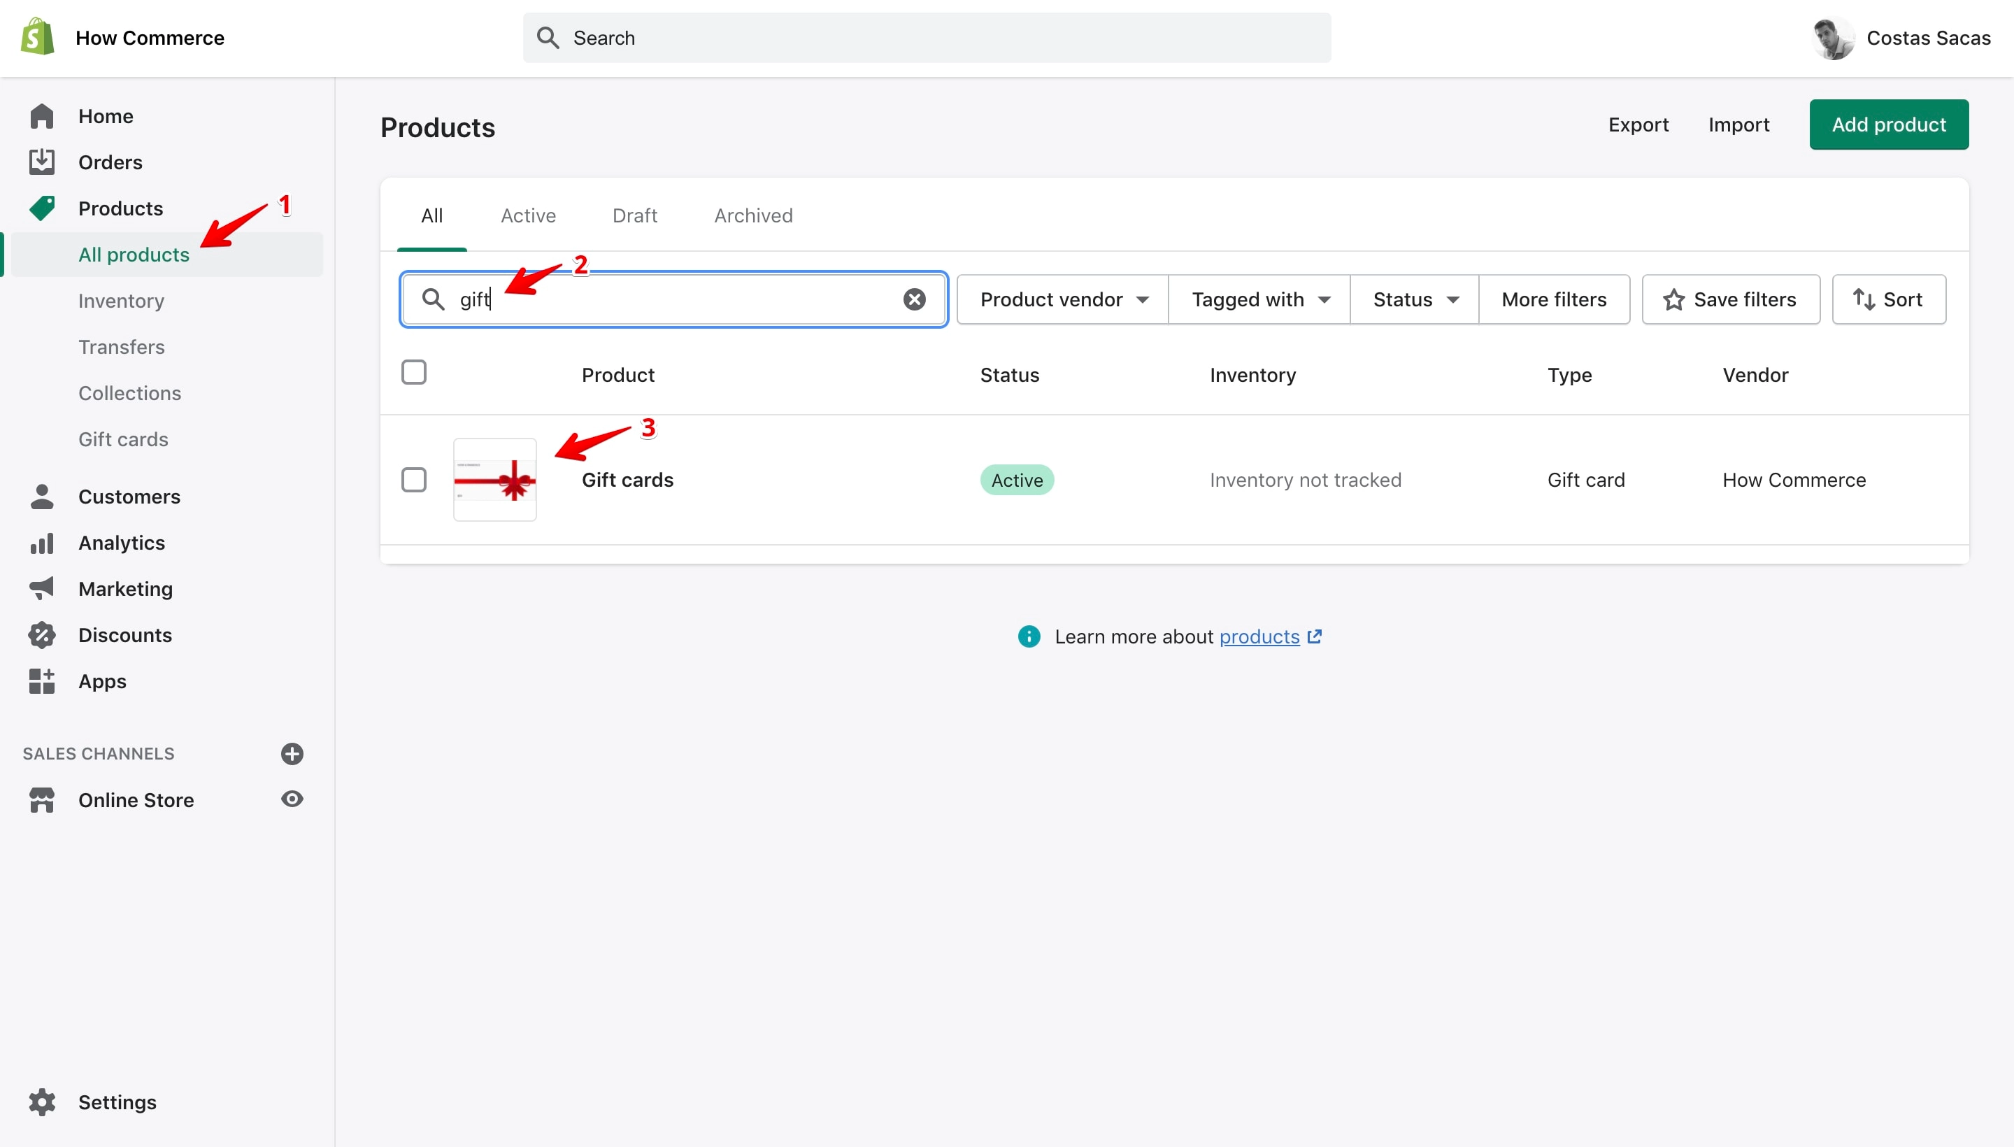Open Inventory in sidebar
The height and width of the screenshot is (1147, 2014).
[121, 301]
